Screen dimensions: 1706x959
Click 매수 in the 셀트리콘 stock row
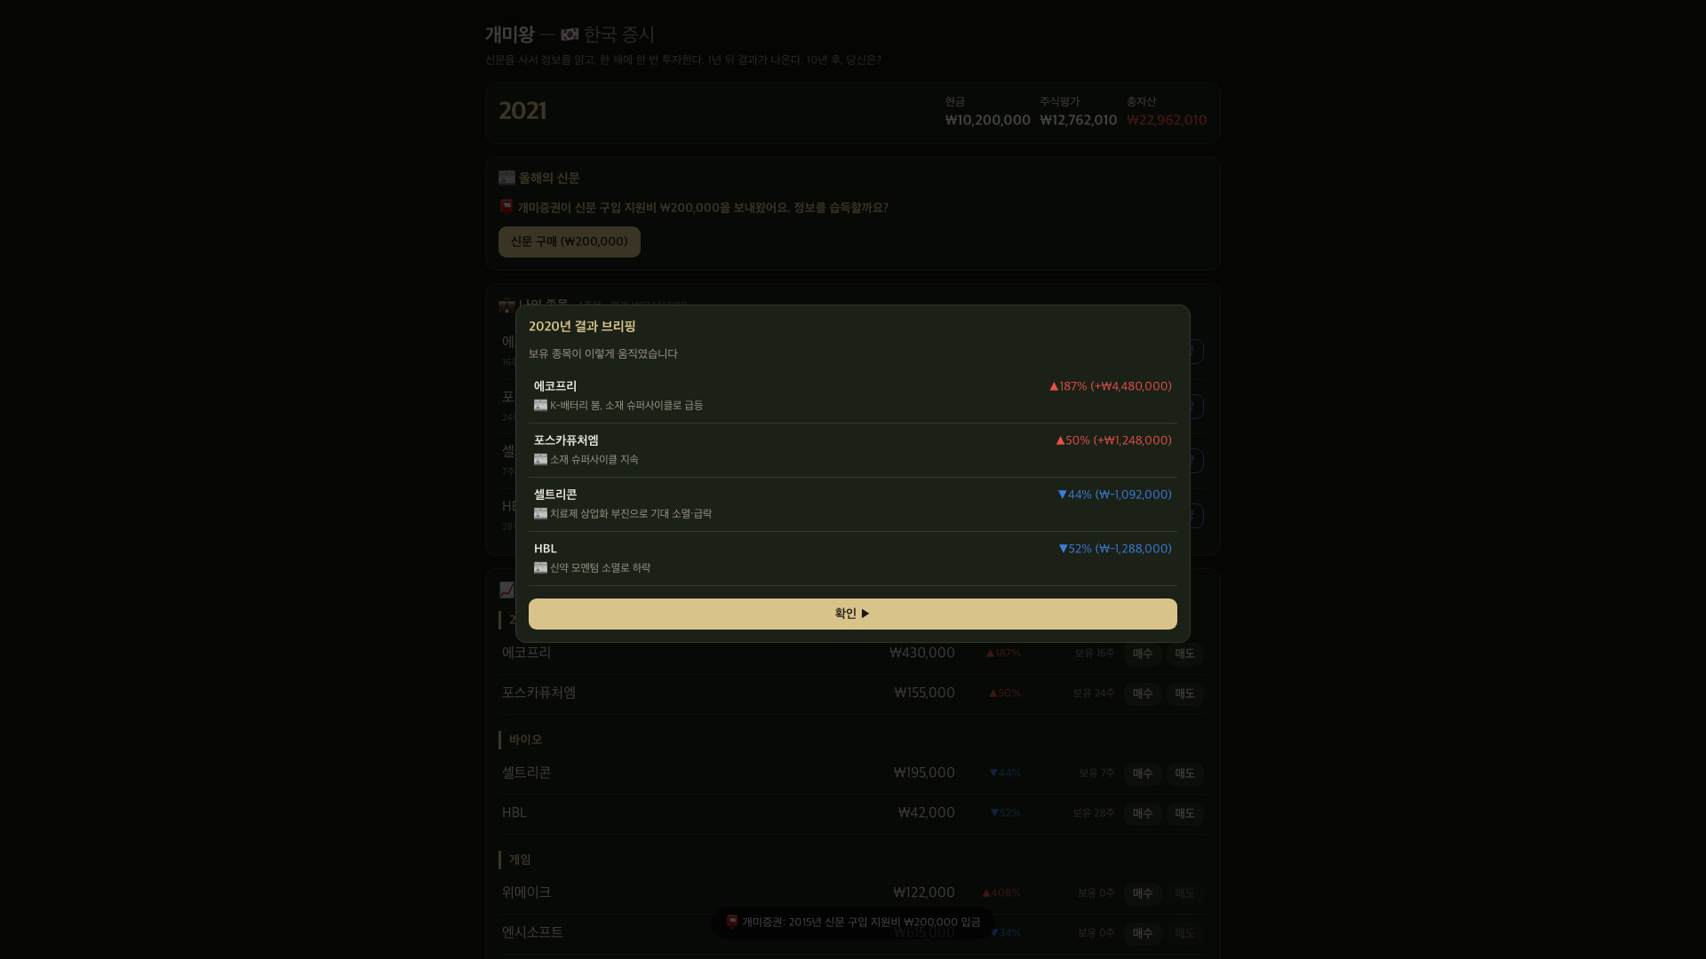click(x=1143, y=773)
